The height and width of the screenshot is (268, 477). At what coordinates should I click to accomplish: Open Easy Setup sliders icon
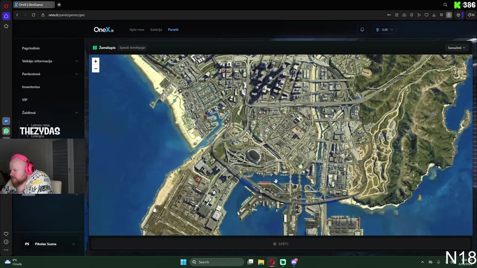[441, 15]
